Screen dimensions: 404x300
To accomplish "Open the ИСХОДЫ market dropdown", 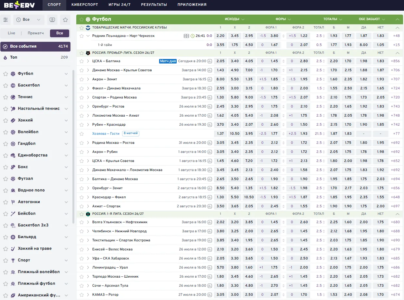I will 234,19.
